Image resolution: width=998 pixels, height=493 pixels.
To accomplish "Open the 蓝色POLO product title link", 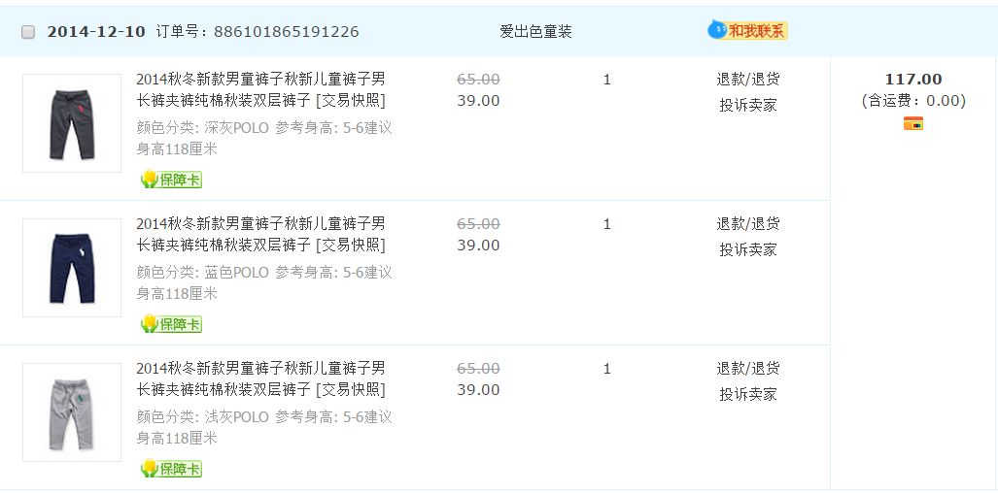I will (260, 234).
